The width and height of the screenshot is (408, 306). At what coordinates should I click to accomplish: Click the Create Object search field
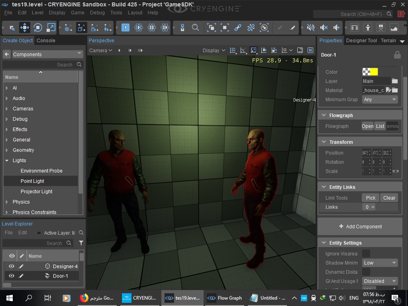pyautogui.click(x=43, y=65)
